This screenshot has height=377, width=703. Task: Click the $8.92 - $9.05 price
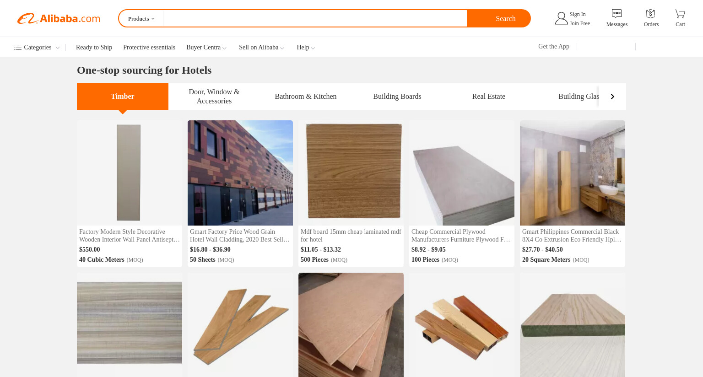pyautogui.click(x=428, y=249)
